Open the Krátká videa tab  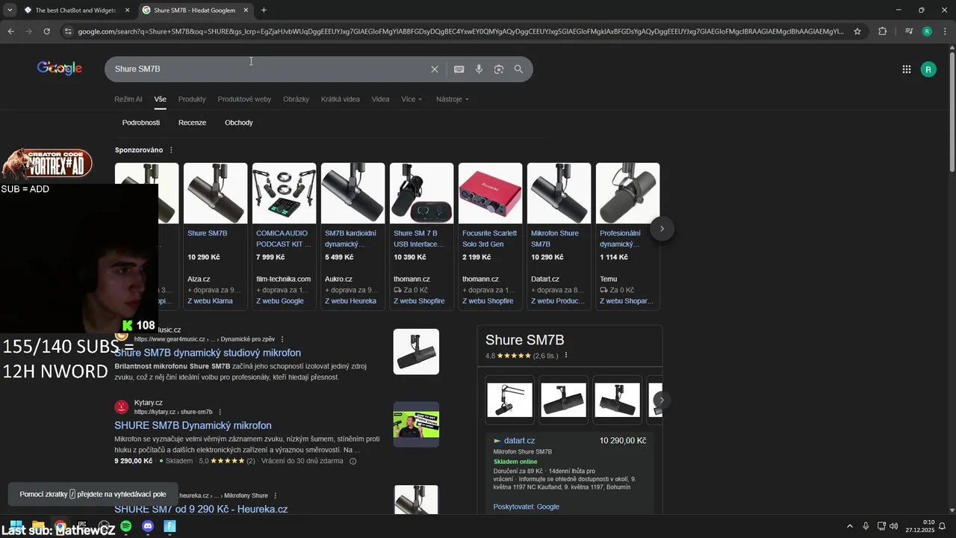click(x=340, y=99)
